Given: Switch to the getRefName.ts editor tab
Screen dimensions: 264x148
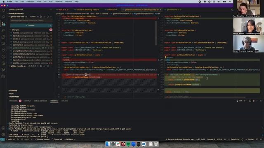Looking at the screenshot, I should click(x=173, y=10).
